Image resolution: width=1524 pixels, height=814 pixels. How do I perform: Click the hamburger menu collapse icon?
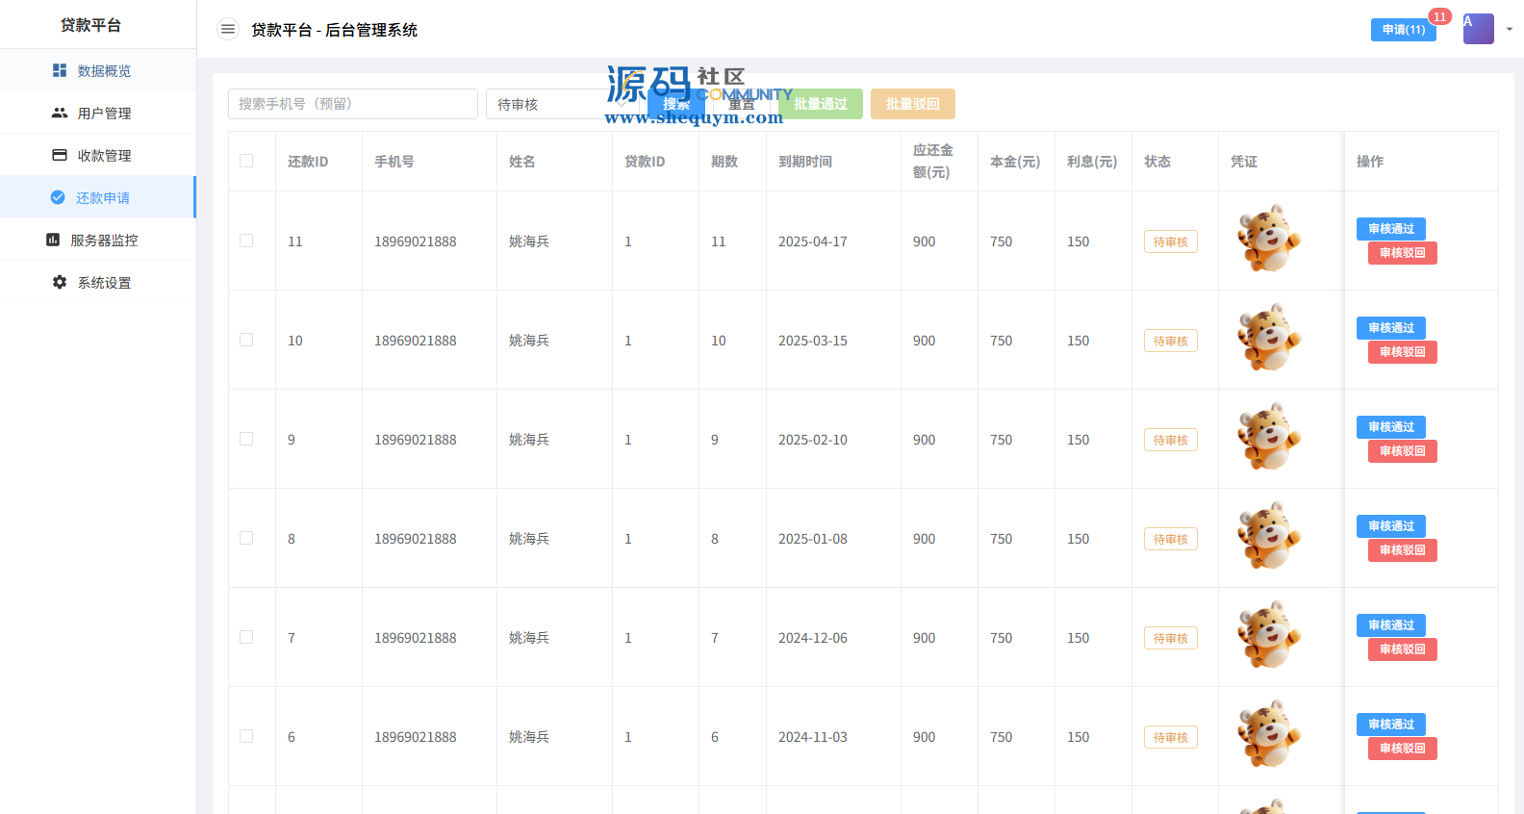click(x=228, y=30)
